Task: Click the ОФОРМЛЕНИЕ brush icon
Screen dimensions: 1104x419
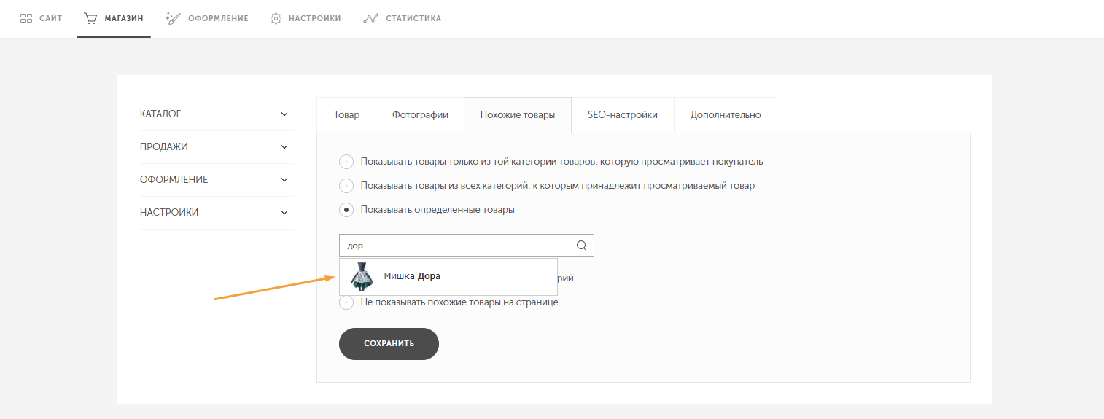Action: 173,18
